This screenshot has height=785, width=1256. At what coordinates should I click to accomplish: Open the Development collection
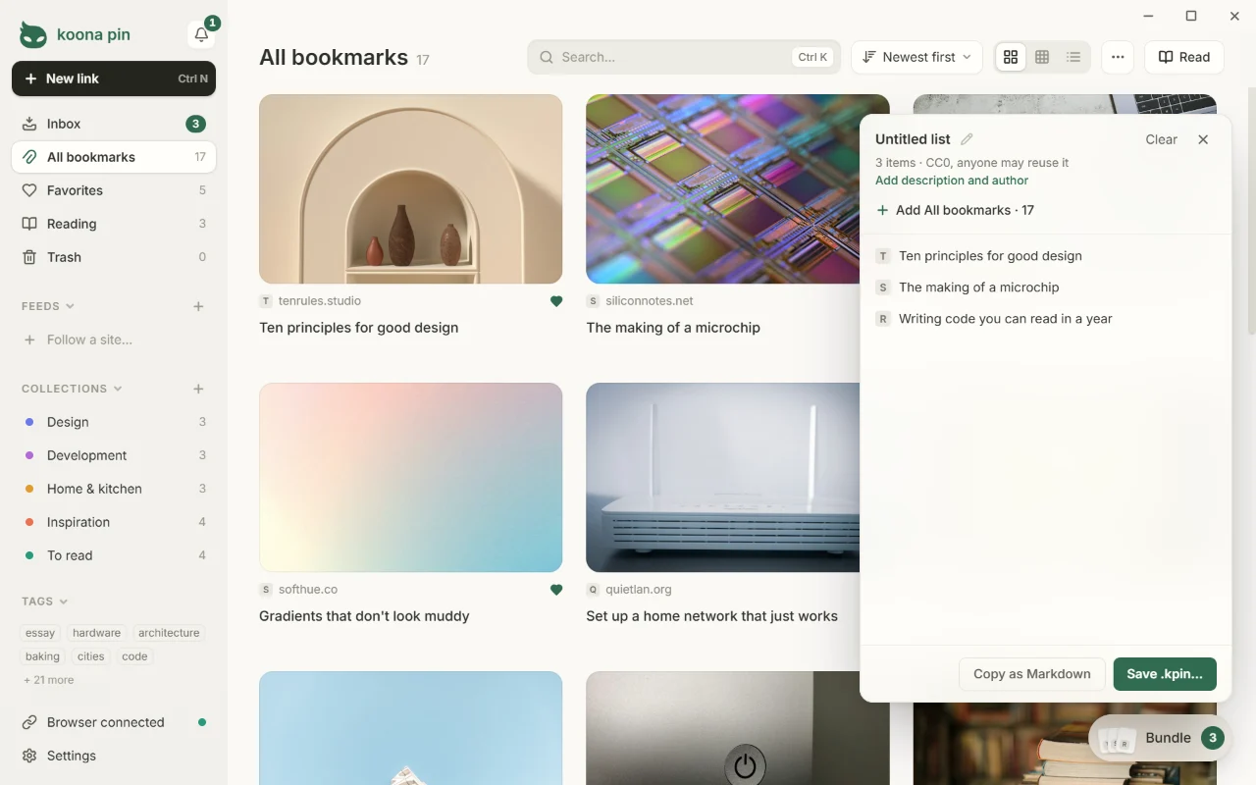pyautogui.click(x=114, y=455)
